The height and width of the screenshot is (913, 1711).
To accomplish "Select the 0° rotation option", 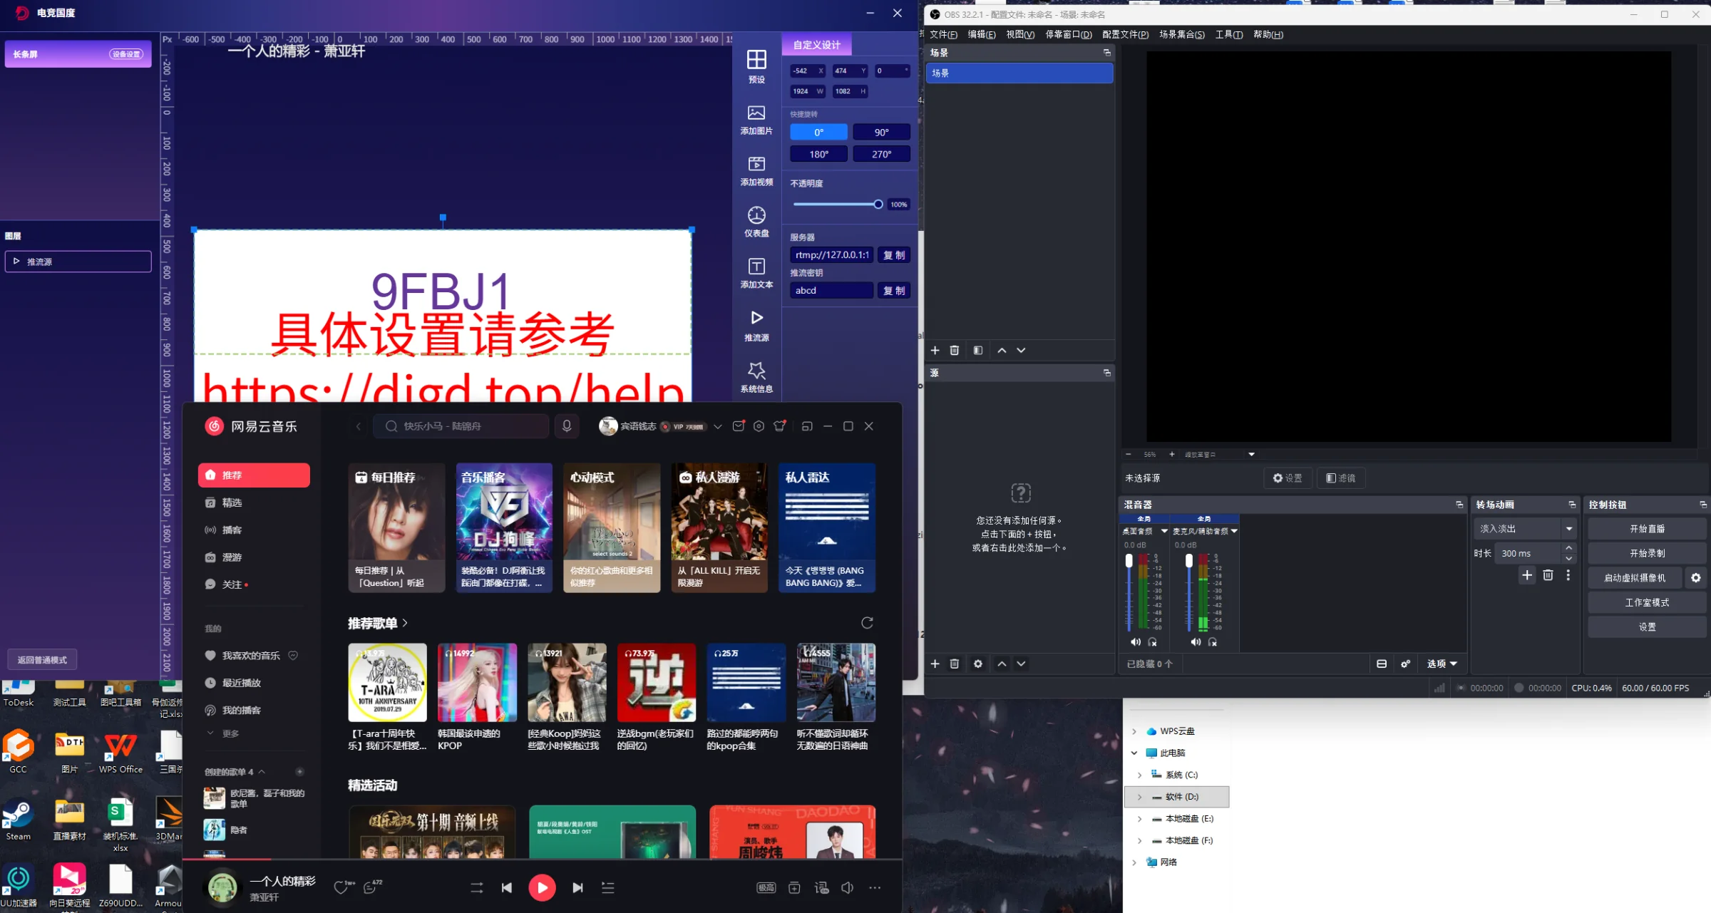I will click(x=818, y=132).
